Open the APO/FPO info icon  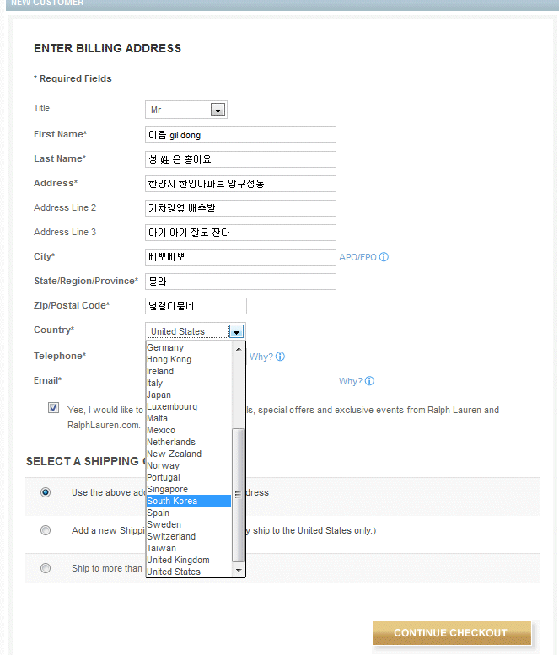(384, 257)
